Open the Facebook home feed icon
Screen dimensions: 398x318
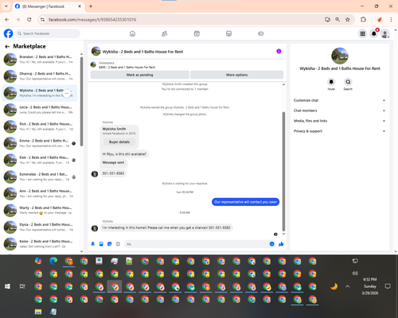click(132, 33)
